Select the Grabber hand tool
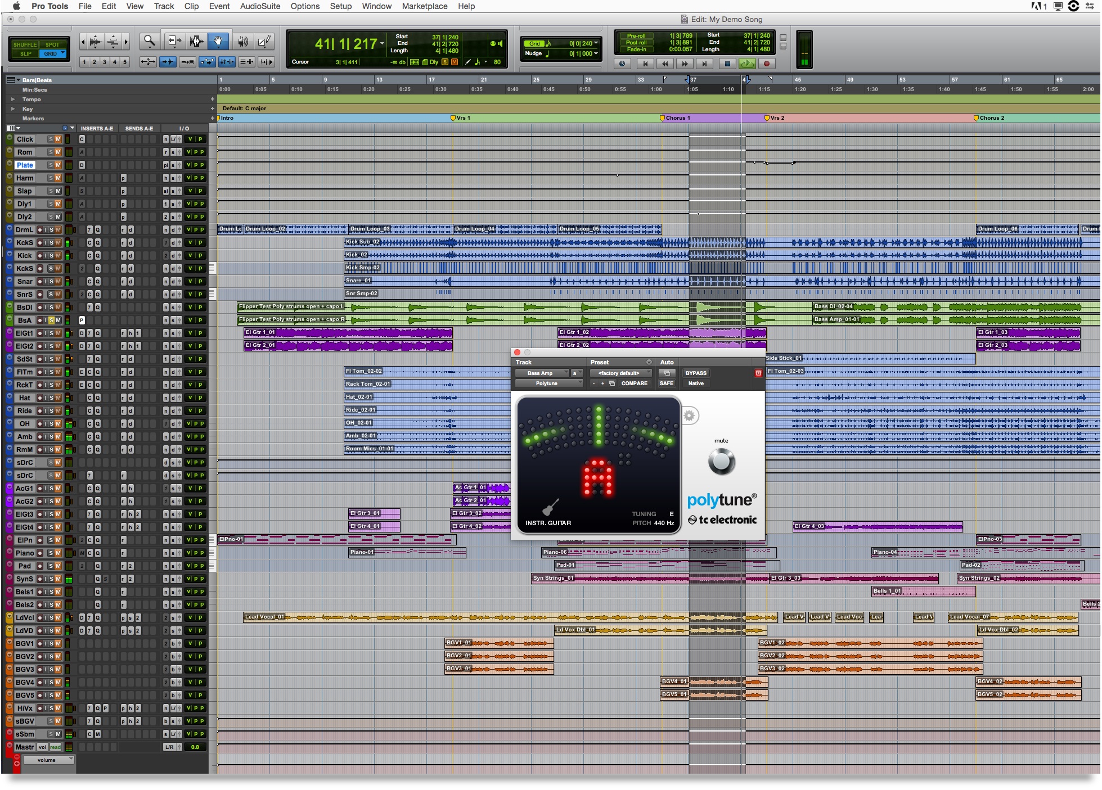The image size is (1102, 790). (x=218, y=41)
